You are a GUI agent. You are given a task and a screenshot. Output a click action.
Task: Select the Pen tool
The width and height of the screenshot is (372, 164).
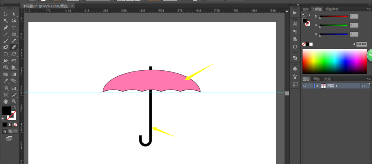(x=6, y=28)
